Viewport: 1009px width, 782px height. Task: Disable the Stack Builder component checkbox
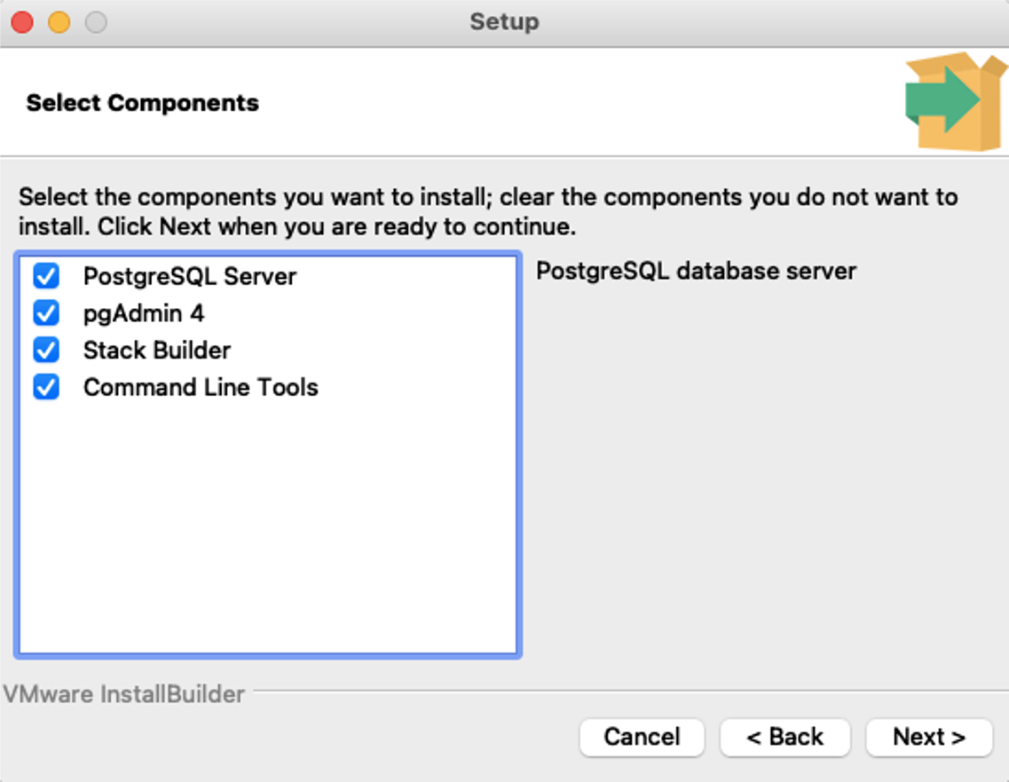[46, 351]
